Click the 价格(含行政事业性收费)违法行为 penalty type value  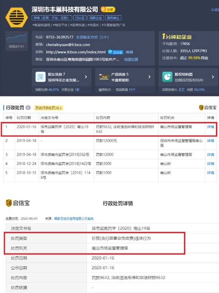click(x=121, y=238)
